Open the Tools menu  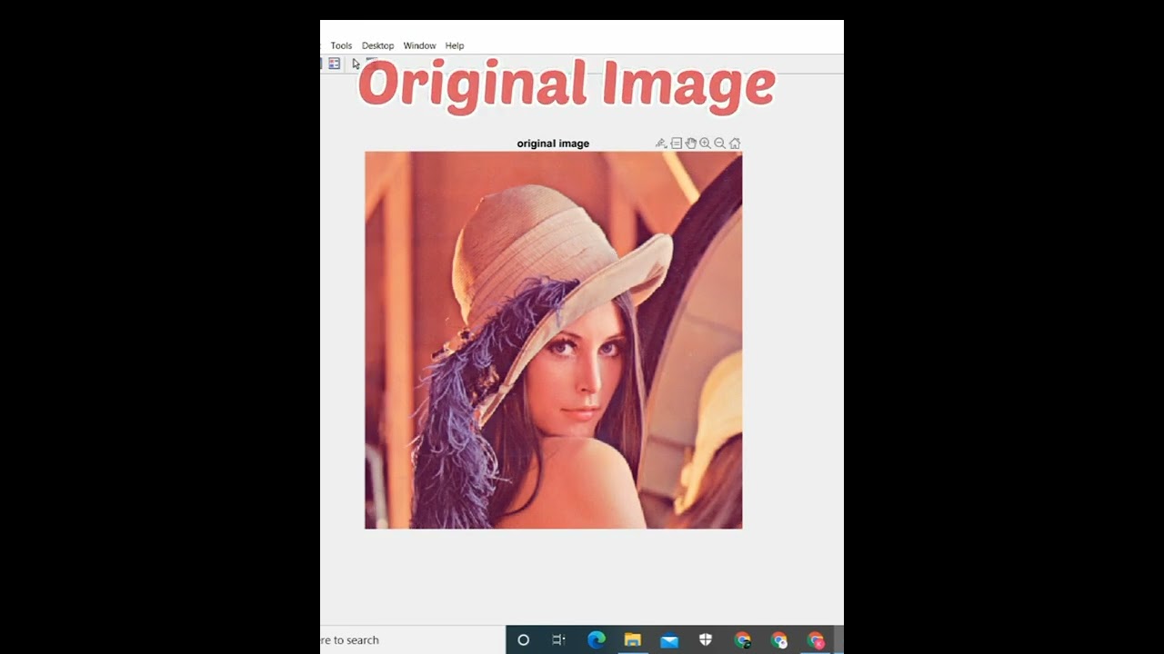coord(341,45)
